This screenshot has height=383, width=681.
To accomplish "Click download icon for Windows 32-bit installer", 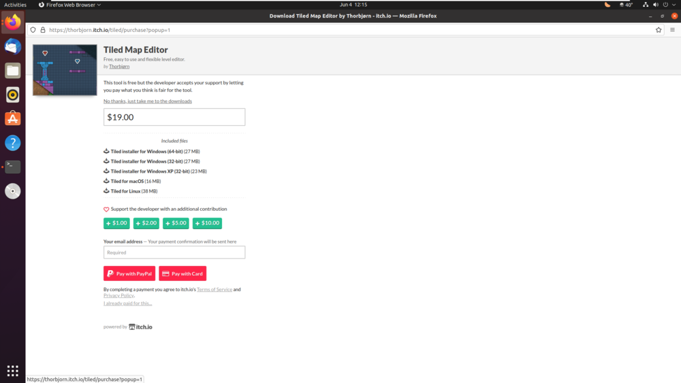I will tap(106, 161).
